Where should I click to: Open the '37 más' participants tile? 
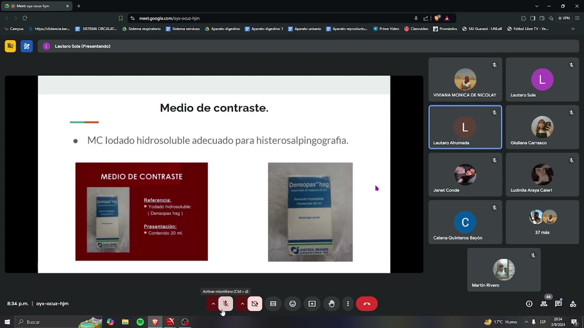coord(542,222)
